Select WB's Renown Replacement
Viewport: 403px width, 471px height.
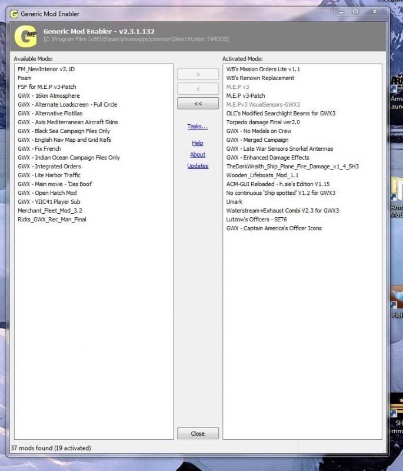coord(260,78)
